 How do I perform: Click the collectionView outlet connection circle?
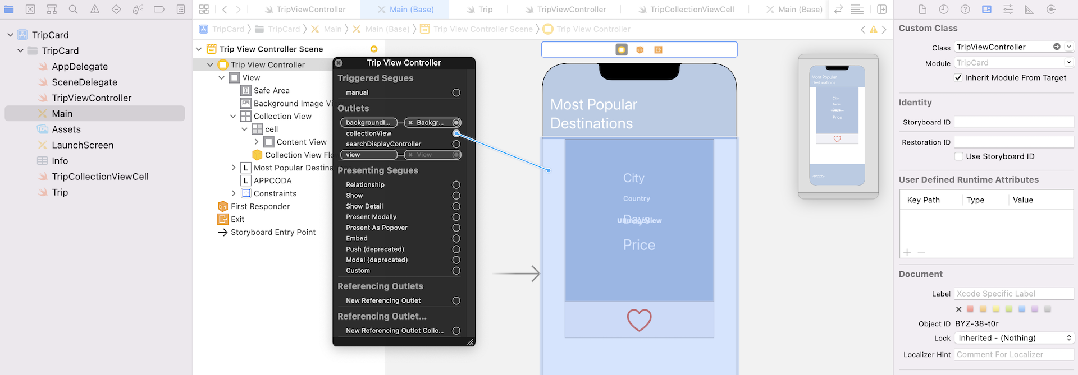pos(456,133)
